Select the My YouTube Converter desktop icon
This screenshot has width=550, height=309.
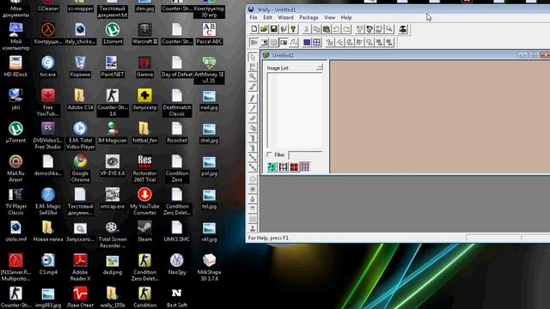(x=144, y=202)
